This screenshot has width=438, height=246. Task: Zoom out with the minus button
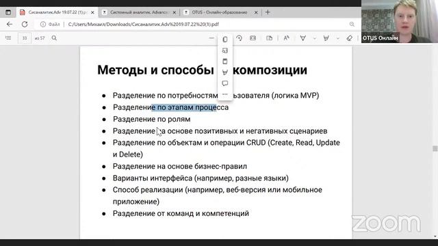click(x=211, y=38)
